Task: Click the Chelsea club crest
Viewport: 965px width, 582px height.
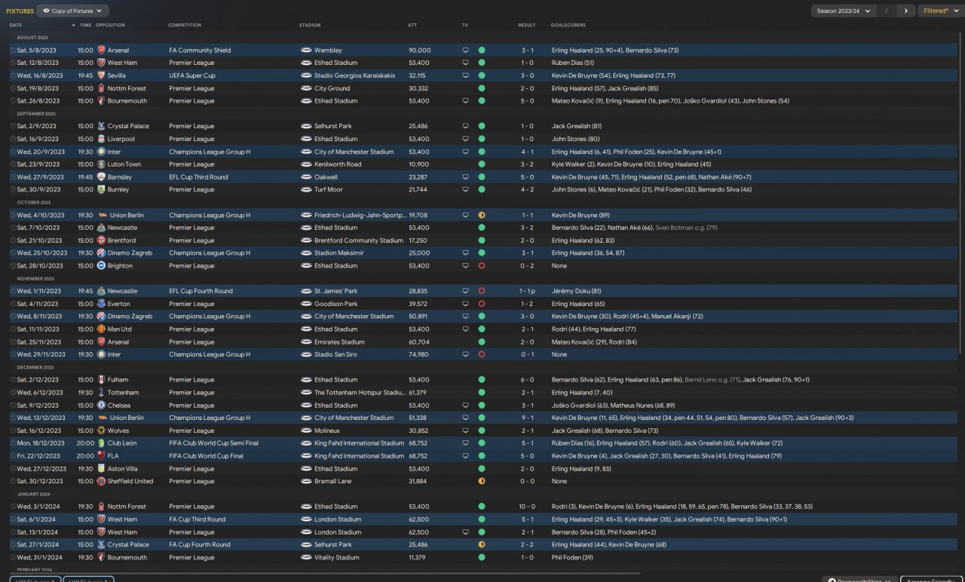Action: tap(101, 405)
